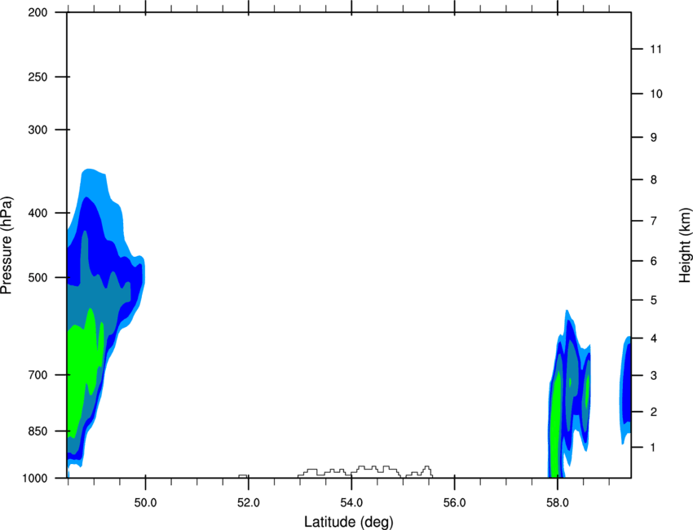
Task: Click the 54.0 latitude tick label
Action: coord(351,503)
